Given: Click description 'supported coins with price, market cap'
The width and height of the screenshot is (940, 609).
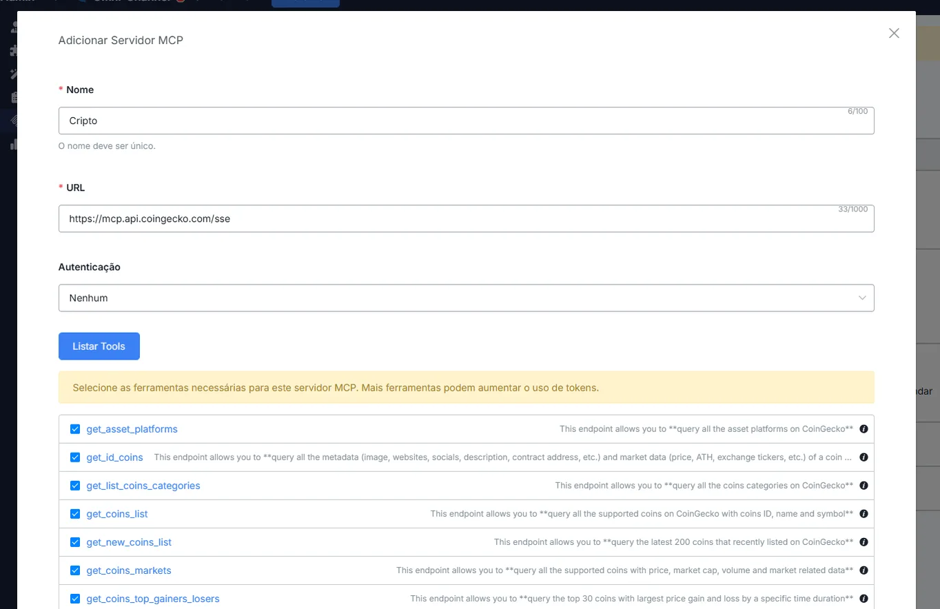Looking at the screenshot, I should click(624, 570).
